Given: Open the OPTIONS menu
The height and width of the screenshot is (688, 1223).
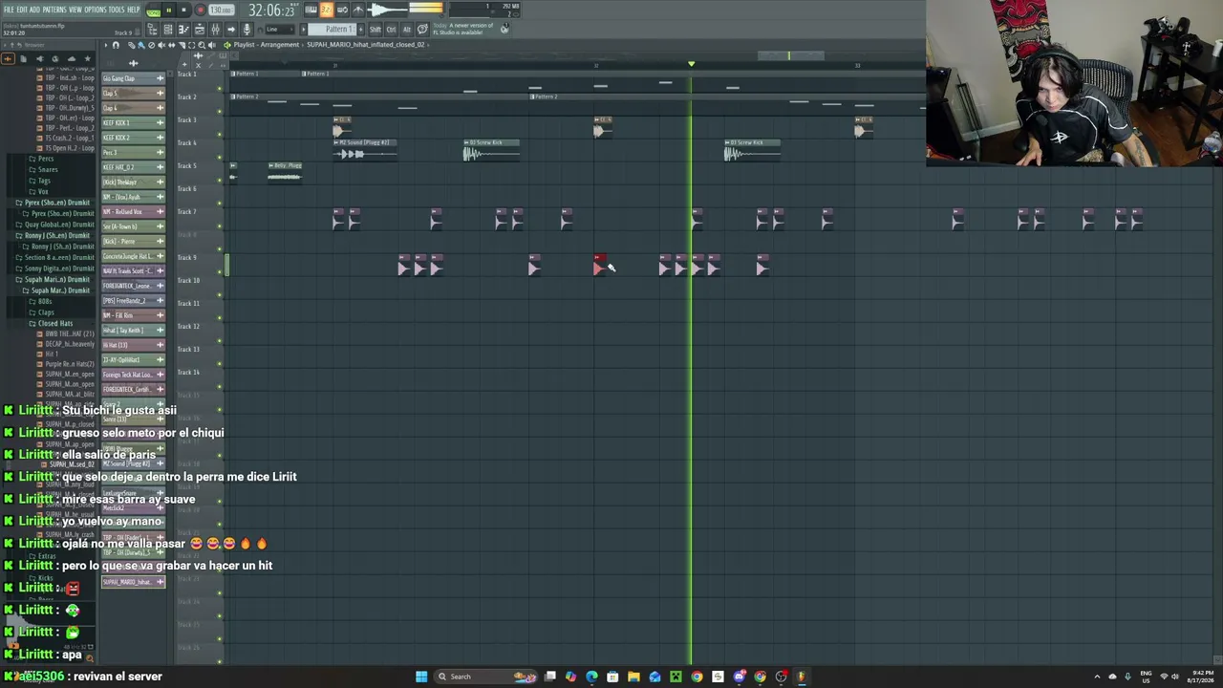Looking at the screenshot, I should [96, 10].
